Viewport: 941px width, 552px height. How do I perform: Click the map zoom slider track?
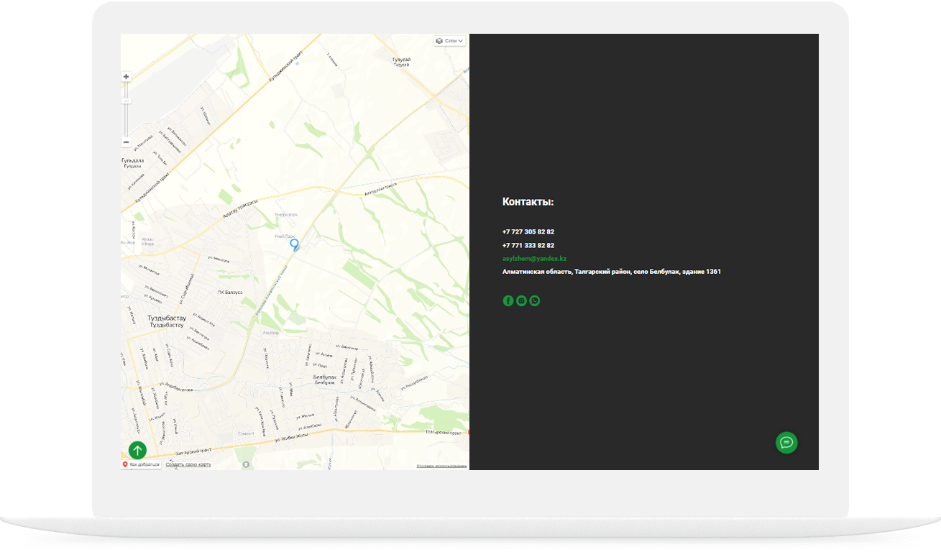click(x=127, y=110)
